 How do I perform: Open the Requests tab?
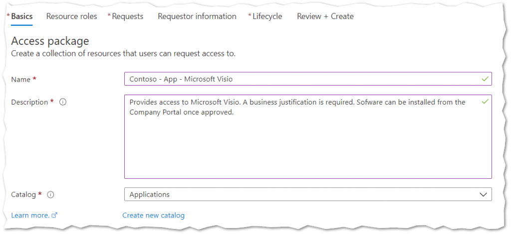pyautogui.click(x=125, y=16)
